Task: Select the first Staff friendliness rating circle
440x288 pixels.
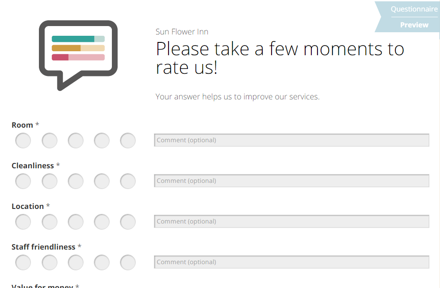Action: (x=23, y=262)
